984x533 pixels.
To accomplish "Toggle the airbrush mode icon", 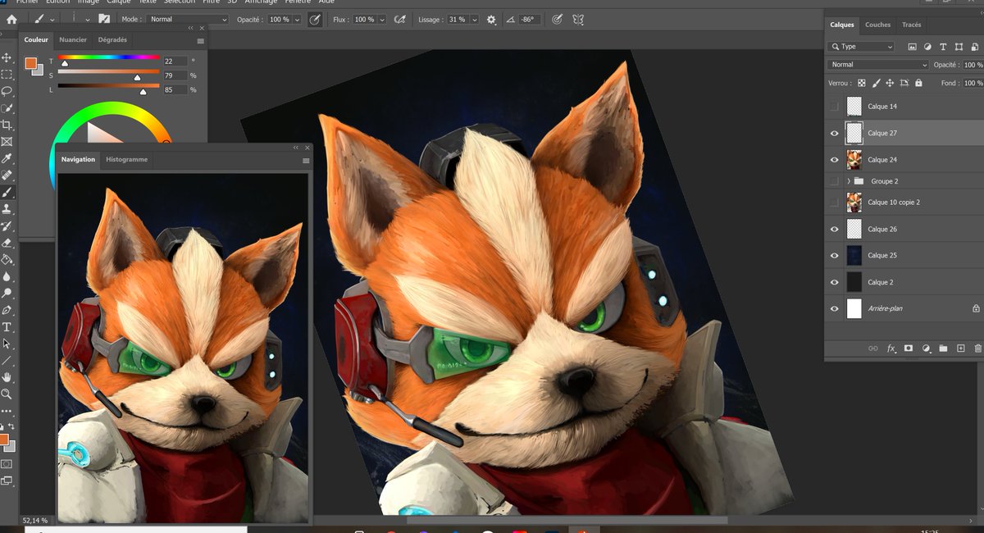I will pyautogui.click(x=399, y=19).
